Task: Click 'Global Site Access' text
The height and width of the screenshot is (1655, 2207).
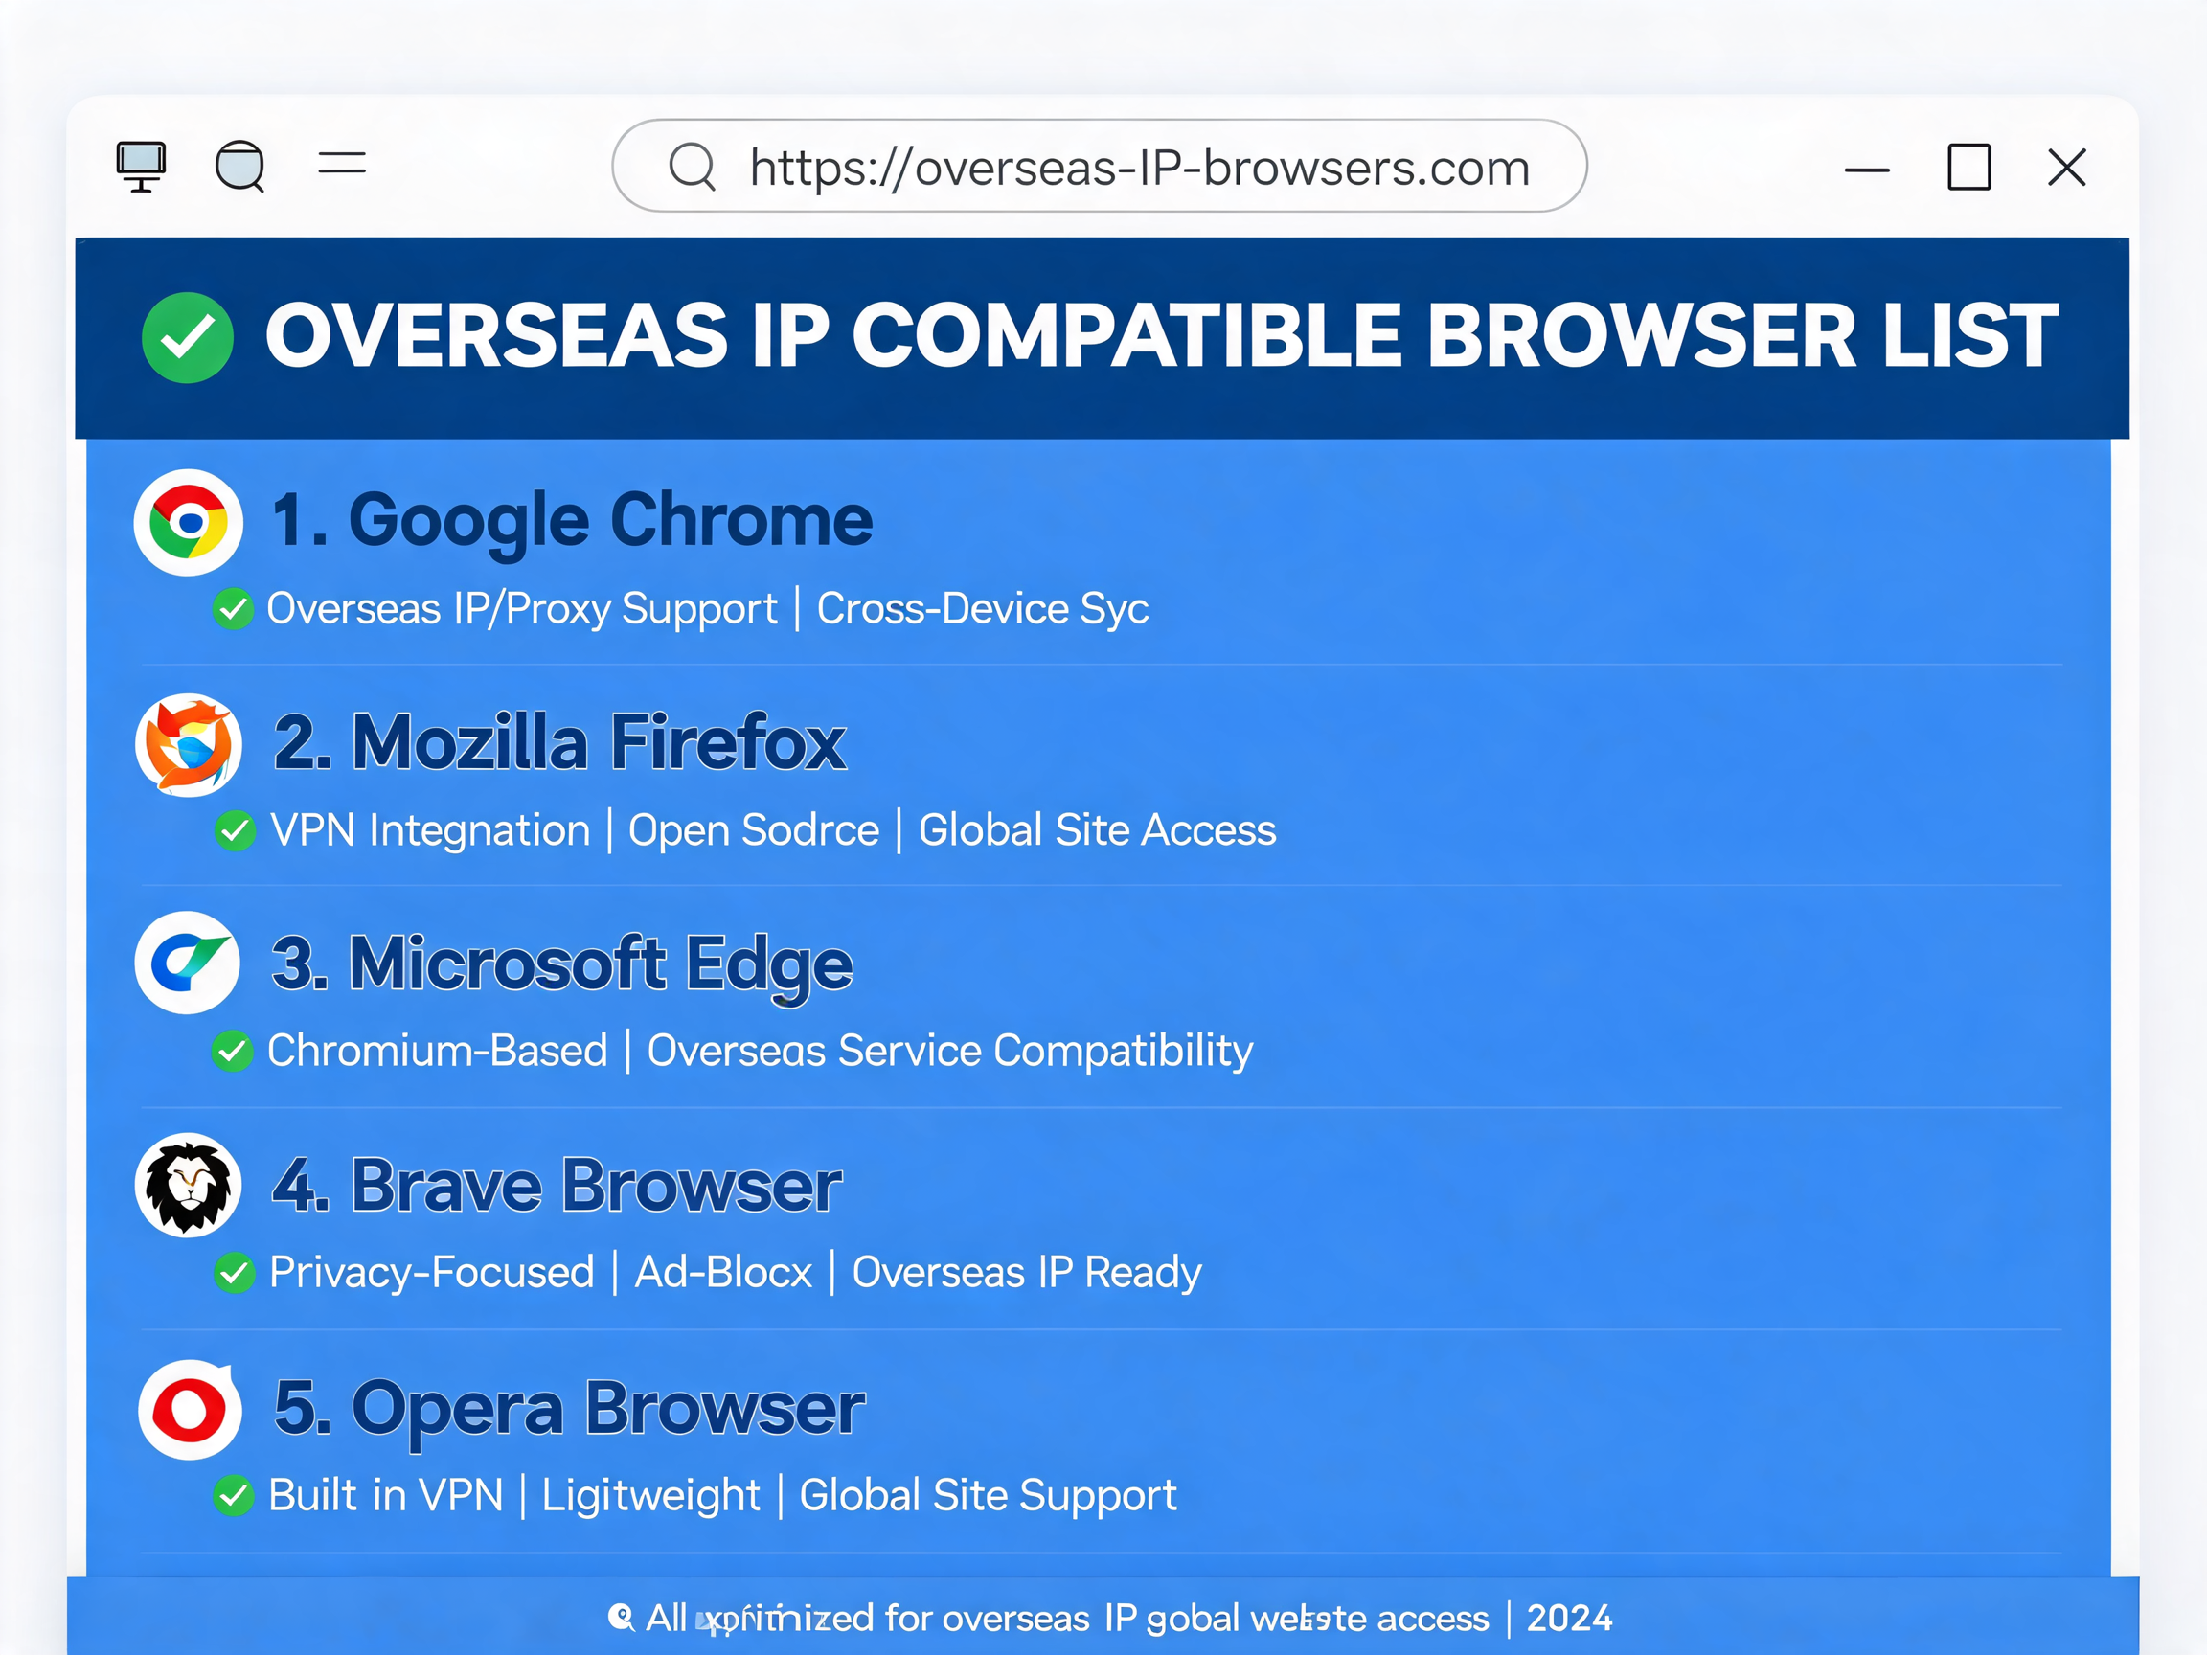Action: [1098, 830]
